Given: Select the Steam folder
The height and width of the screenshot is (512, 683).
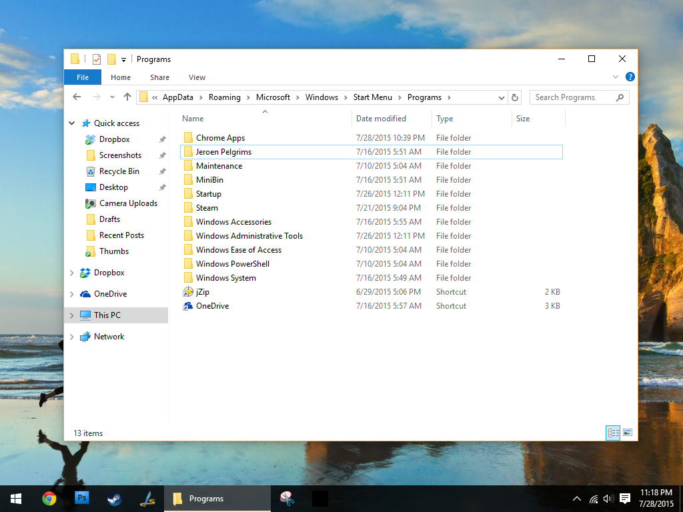Looking at the screenshot, I should click(371, 208).
